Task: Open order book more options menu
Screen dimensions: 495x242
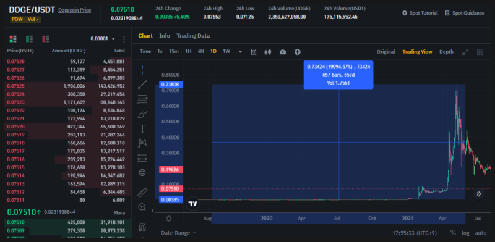Action: click(124, 39)
